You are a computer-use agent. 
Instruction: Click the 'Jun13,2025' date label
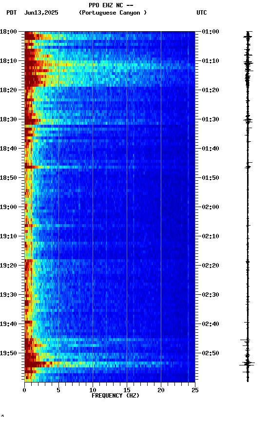41,13
